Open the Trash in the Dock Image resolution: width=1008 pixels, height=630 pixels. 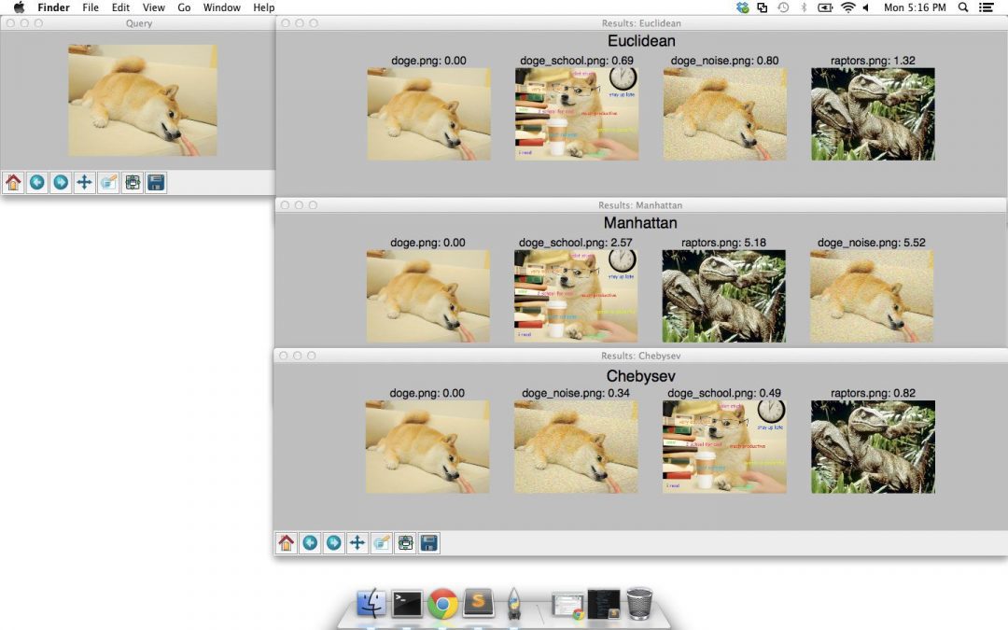coord(639,604)
